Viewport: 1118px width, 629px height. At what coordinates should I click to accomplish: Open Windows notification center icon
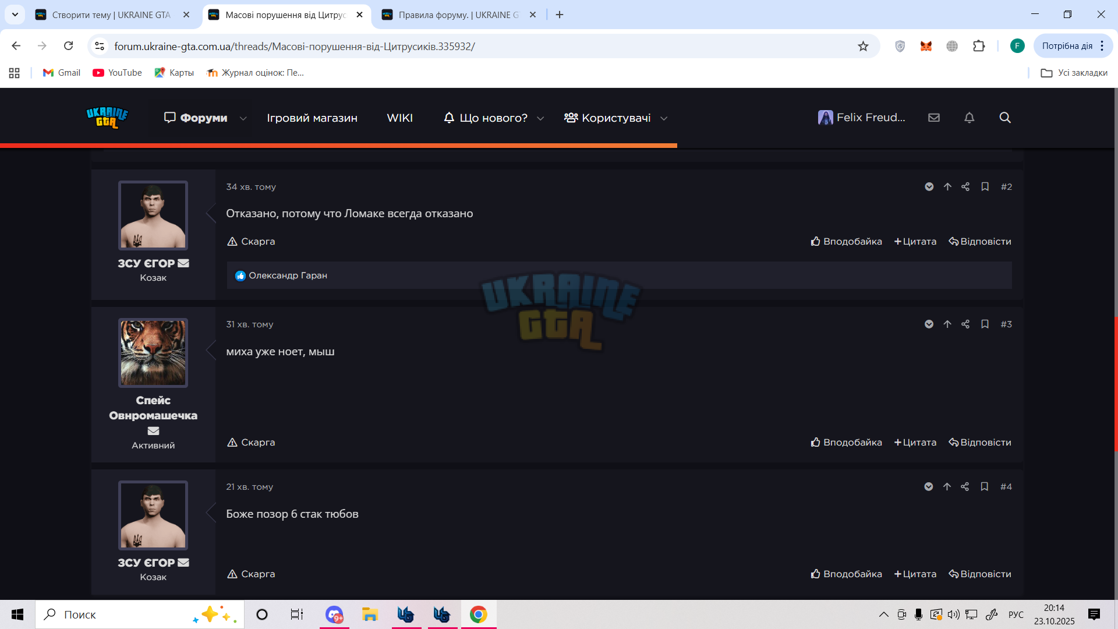1094,614
